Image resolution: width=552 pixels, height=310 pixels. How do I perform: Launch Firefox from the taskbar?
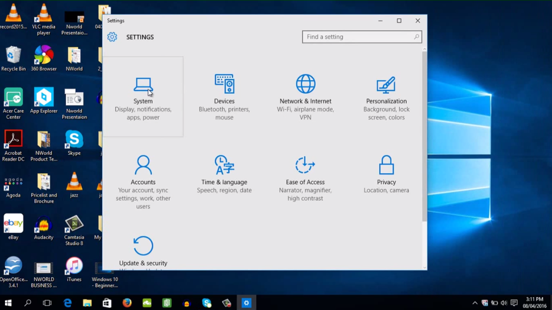[x=127, y=303]
